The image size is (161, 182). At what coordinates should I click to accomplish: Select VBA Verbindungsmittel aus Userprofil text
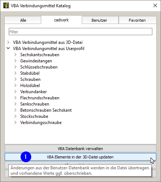(x=48, y=49)
